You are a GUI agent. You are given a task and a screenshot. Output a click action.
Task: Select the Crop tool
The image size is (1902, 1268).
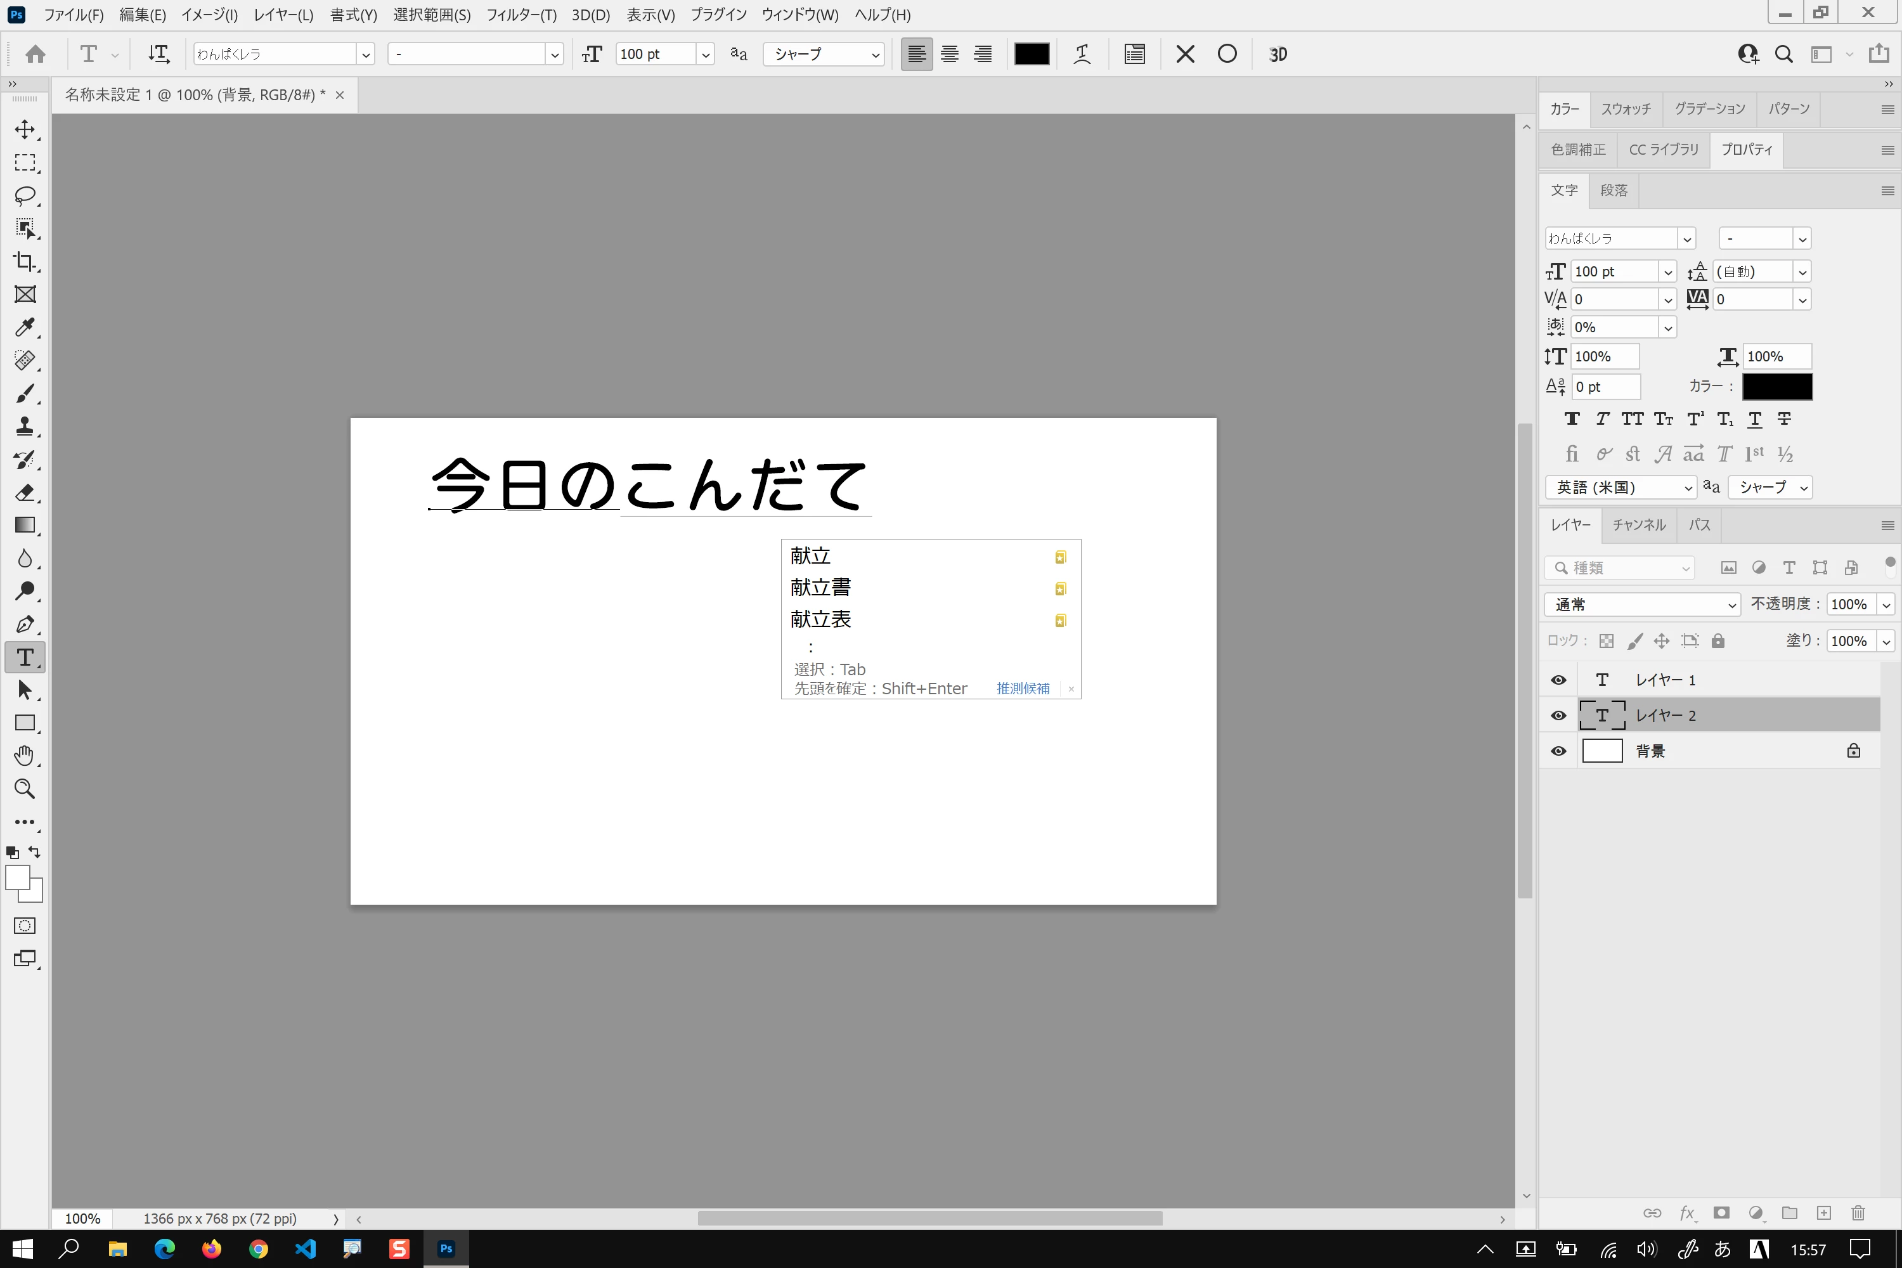25,261
